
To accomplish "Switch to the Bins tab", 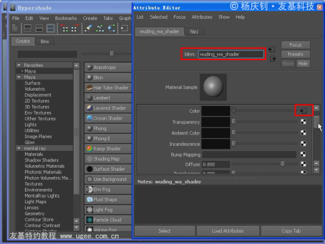I will point(45,41).
